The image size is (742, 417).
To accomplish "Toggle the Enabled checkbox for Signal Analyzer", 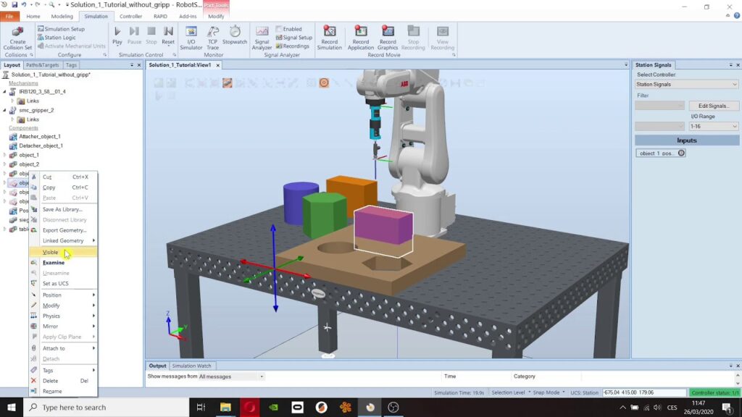I will (279, 29).
